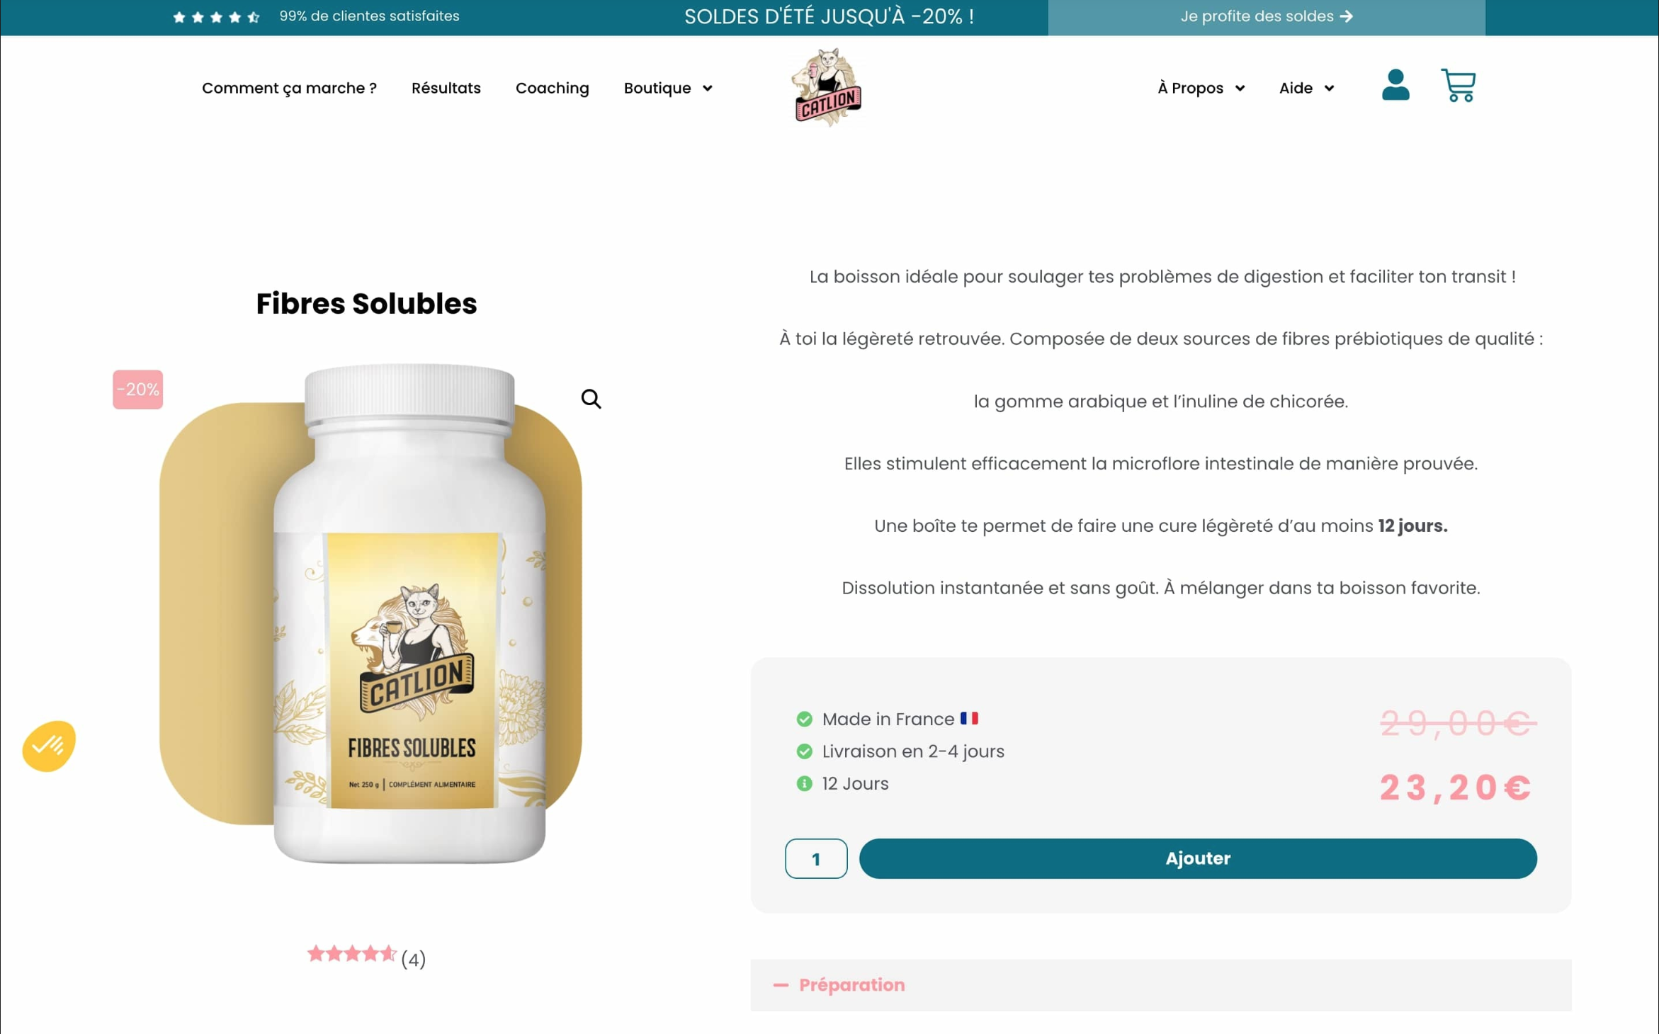Screen dimensions: 1659x1034
Task: Open the user account icon
Action: click(x=1395, y=85)
